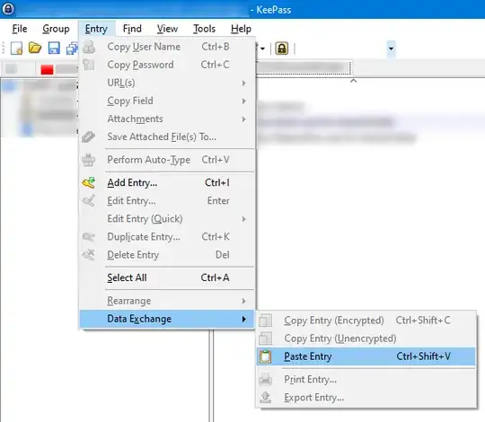Click Copy Password menu item
The width and height of the screenshot is (485, 422).
[x=167, y=65]
